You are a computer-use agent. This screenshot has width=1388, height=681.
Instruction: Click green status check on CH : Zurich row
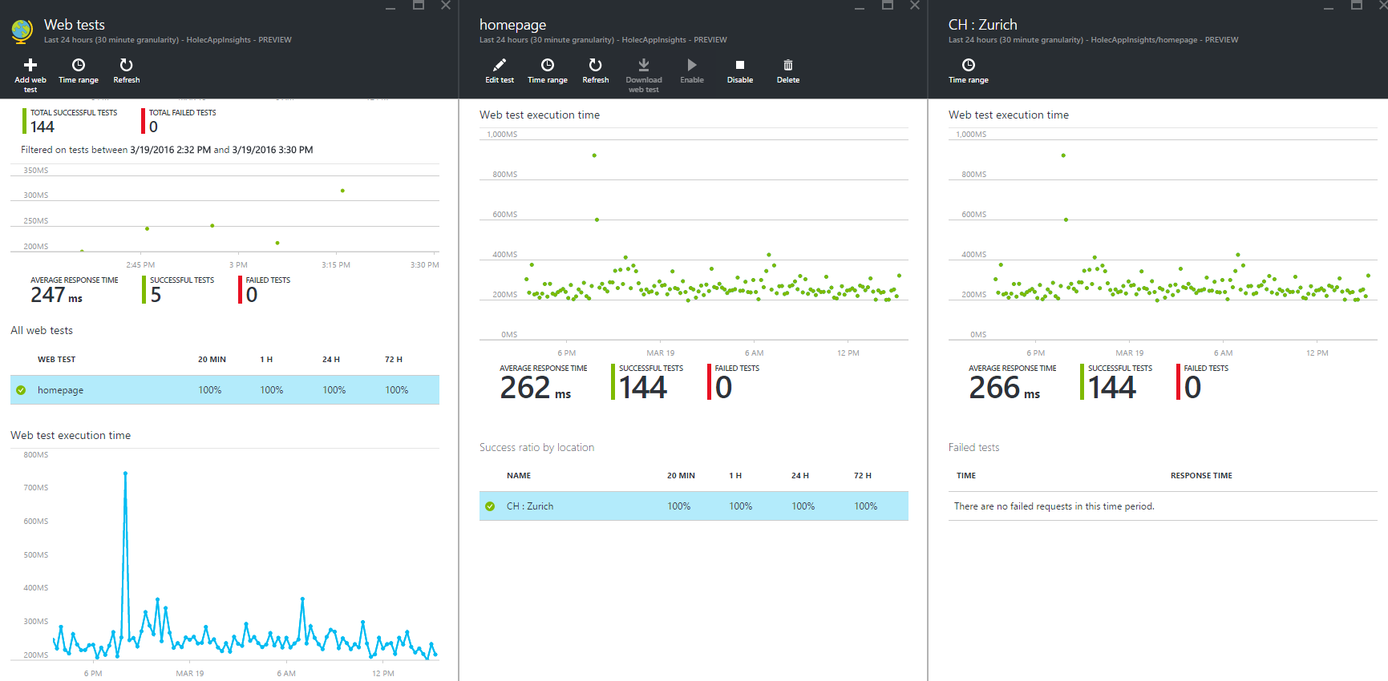pos(490,506)
